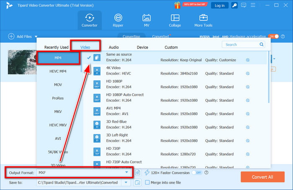Open settings gear for HD 1080P
Screen dimensions: 293x190
pyautogui.click(x=248, y=87)
